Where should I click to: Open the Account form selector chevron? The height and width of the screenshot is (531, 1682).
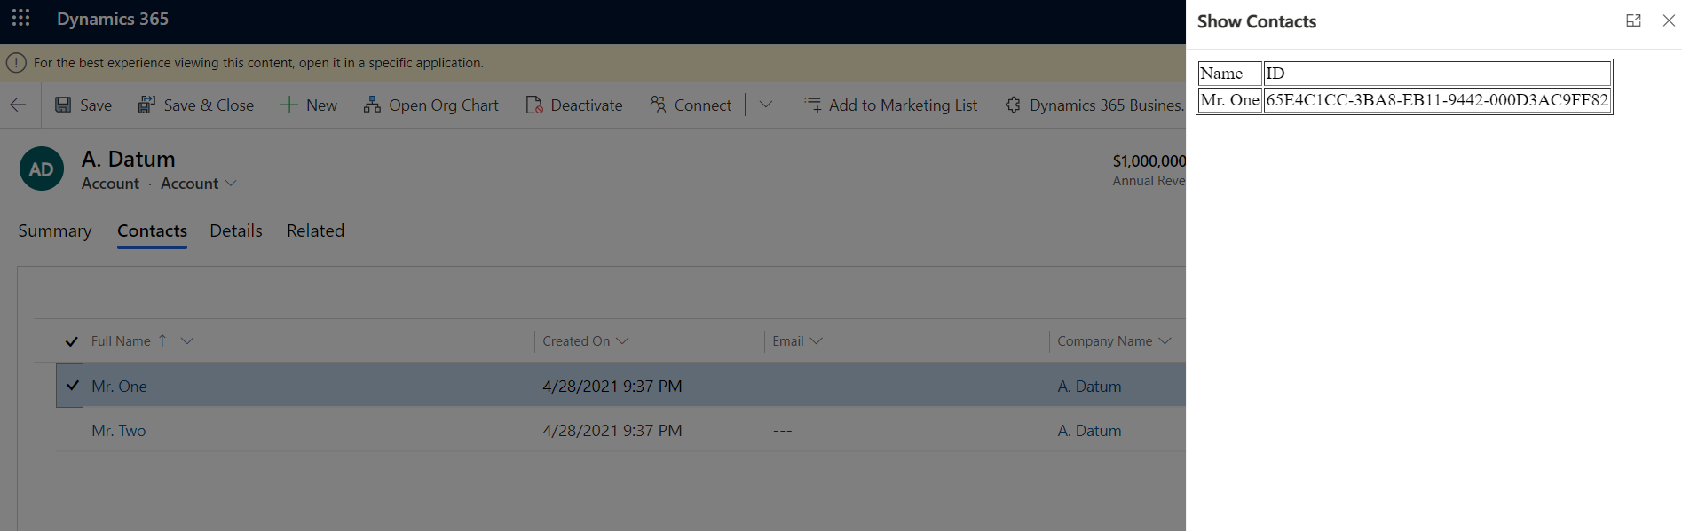click(x=231, y=184)
